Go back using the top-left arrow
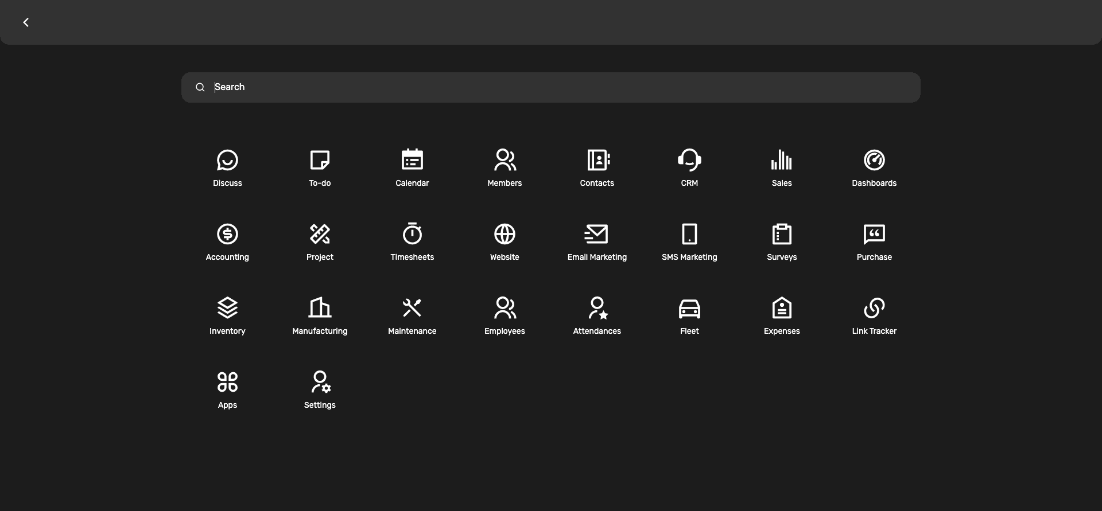Viewport: 1102px width, 511px height. pos(26,22)
